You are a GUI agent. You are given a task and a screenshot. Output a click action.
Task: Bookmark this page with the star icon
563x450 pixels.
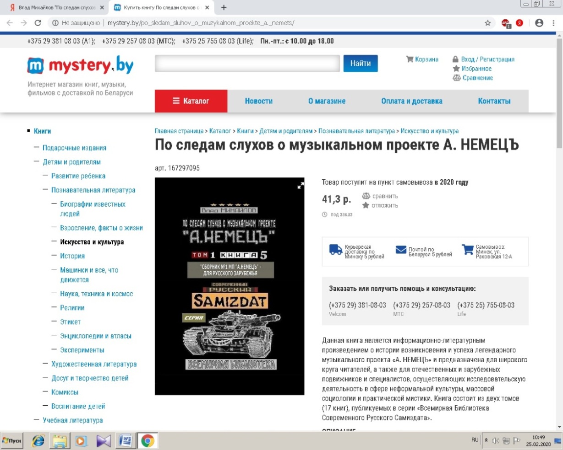click(x=488, y=23)
